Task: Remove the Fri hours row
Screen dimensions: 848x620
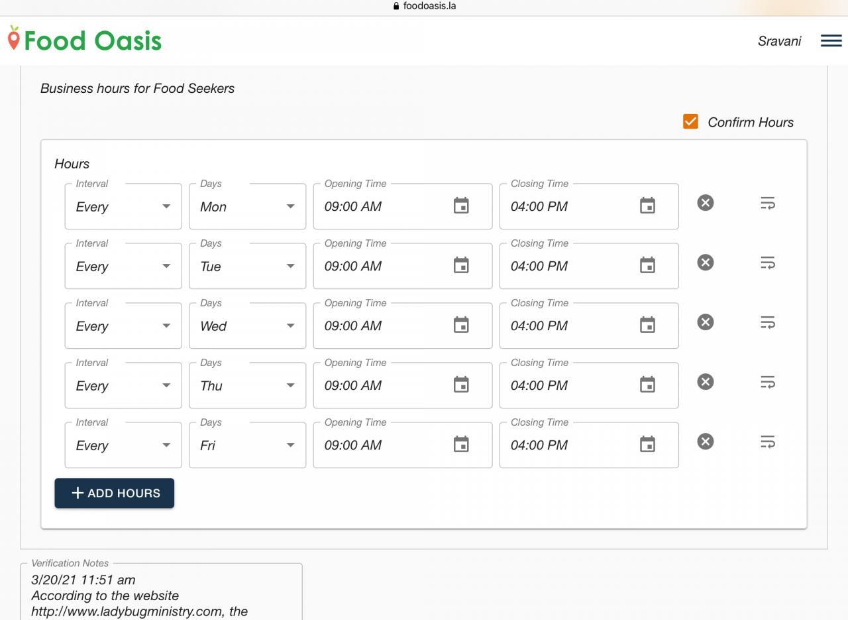Action: pos(706,442)
